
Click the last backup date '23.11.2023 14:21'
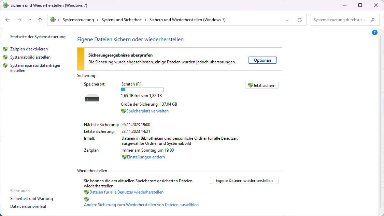[136, 132]
